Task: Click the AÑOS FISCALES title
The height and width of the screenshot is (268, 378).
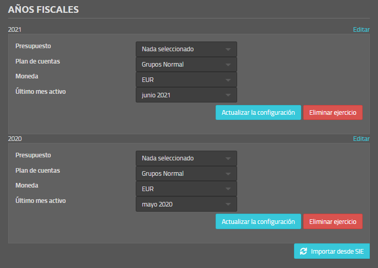Action: 44,9
